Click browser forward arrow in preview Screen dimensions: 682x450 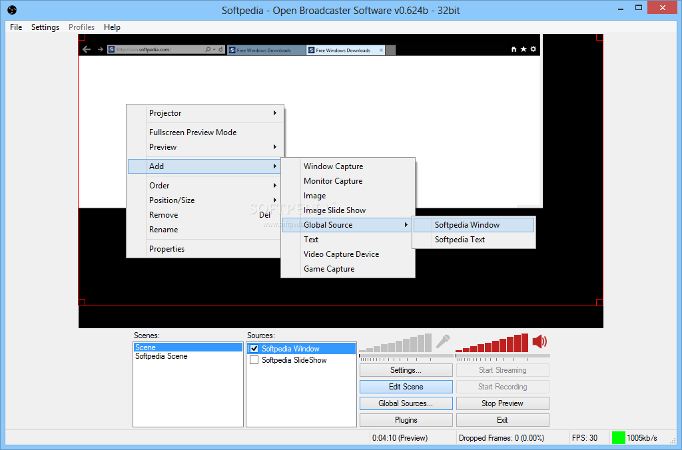tap(101, 49)
